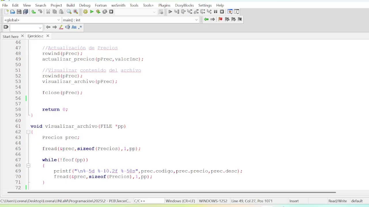
Task: Start the debugger with Debug/Continue
Action: point(170,12)
